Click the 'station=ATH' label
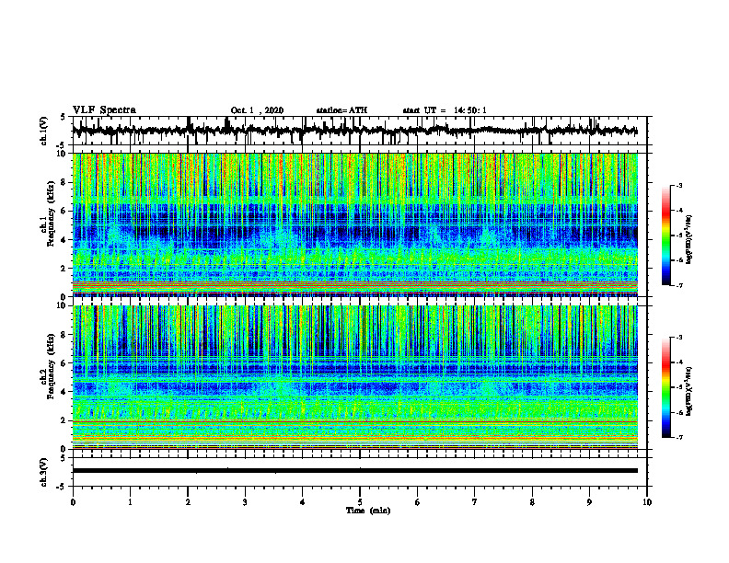Viewport: 729px width, 563px height. pyautogui.click(x=341, y=110)
